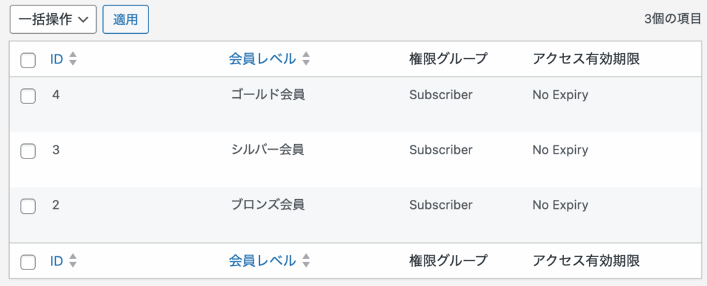Click the sort arrows beside header 会員レベル
Screen dimensions: 707x286
306,59
